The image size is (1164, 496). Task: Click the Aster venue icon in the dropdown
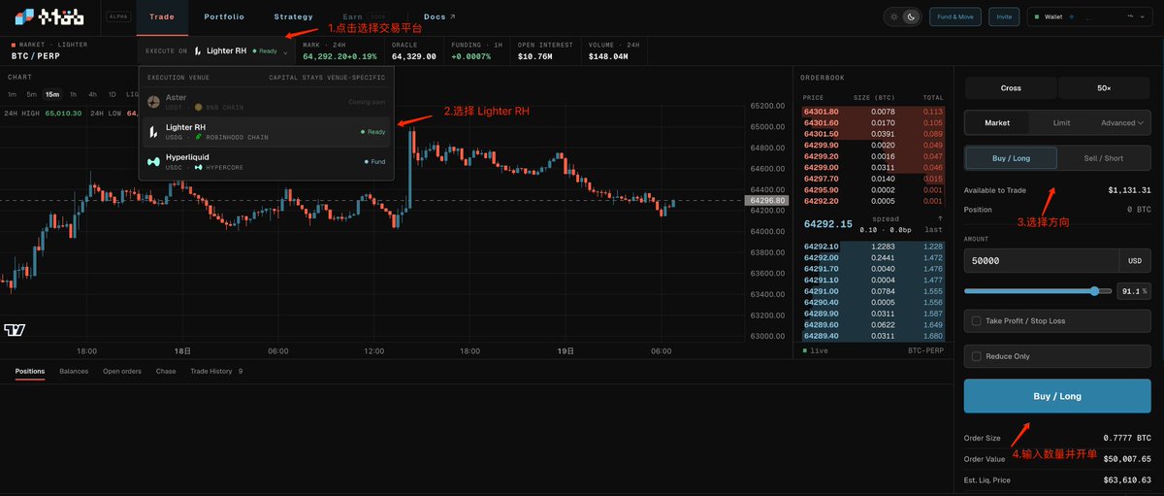153,101
